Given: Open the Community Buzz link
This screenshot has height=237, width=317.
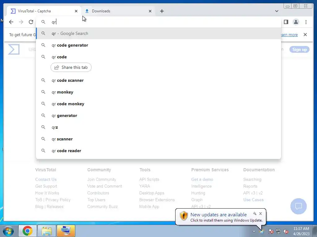Looking at the screenshot, I should click(102, 206).
